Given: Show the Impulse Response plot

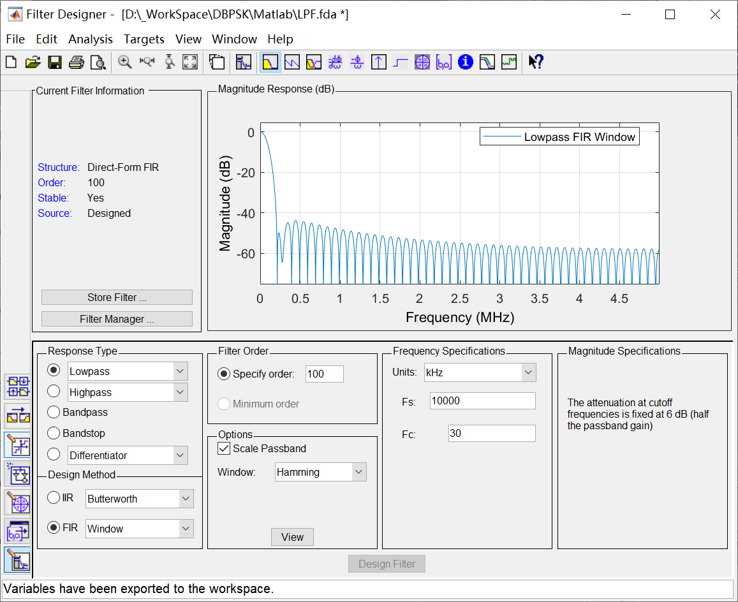Looking at the screenshot, I should 378,62.
